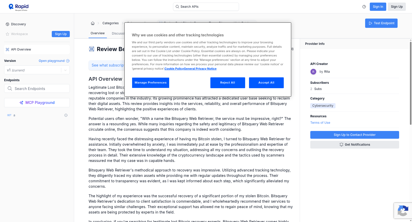
Task: Click the info icon next to GET a
Action: tap(66, 115)
